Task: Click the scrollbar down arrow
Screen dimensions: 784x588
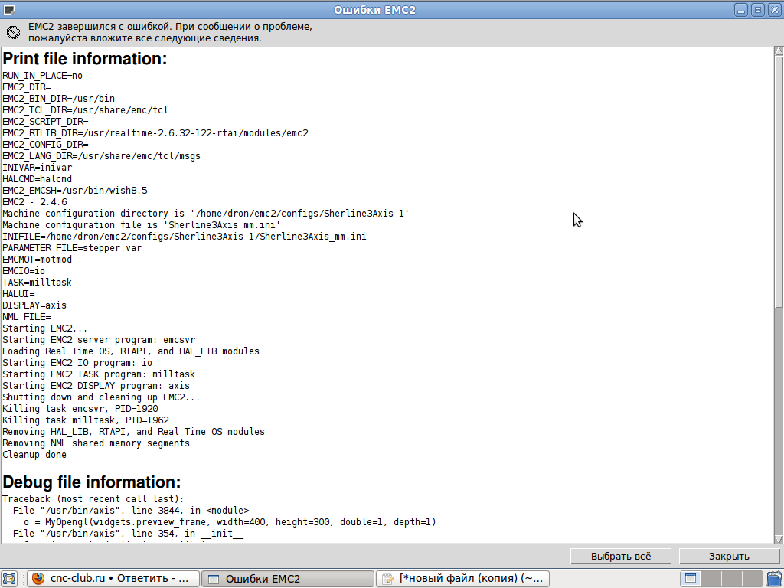Action: pos(779,539)
